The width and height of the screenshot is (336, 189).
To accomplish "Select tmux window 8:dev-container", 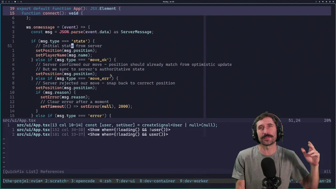I will point(157,181).
